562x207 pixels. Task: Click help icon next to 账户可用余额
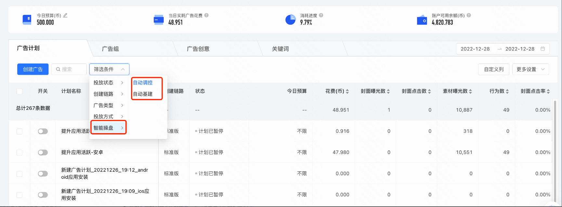click(469, 15)
